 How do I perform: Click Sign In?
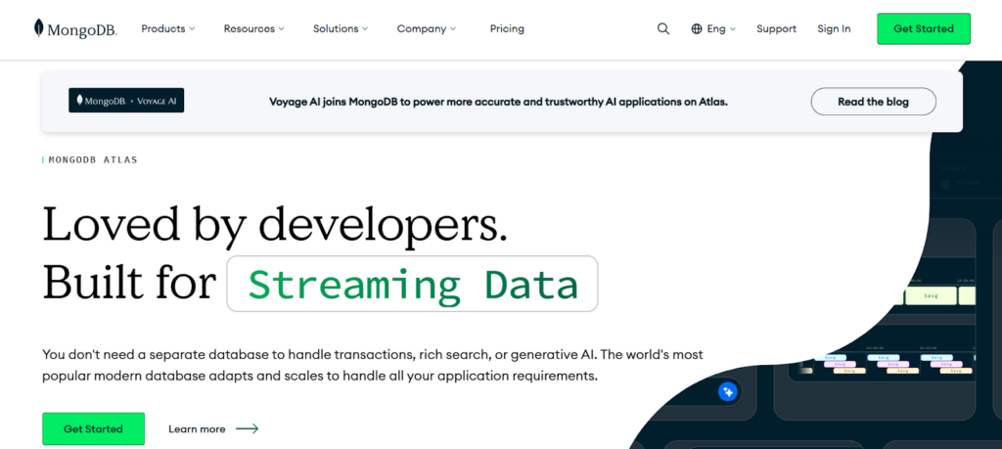point(834,28)
